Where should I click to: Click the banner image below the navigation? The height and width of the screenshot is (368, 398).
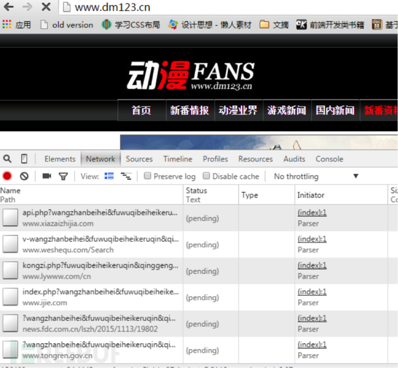[259, 142]
